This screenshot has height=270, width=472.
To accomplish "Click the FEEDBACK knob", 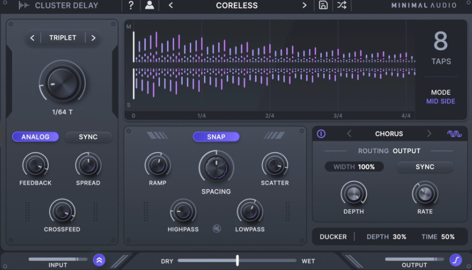I will 36,165.
